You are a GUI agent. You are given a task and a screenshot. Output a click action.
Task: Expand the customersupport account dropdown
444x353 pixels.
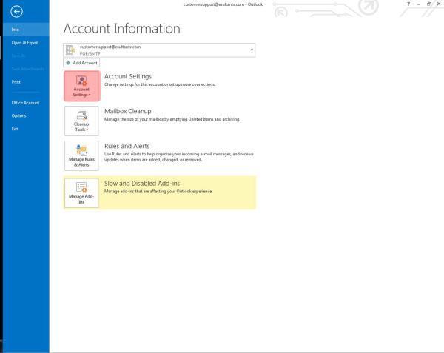252,50
